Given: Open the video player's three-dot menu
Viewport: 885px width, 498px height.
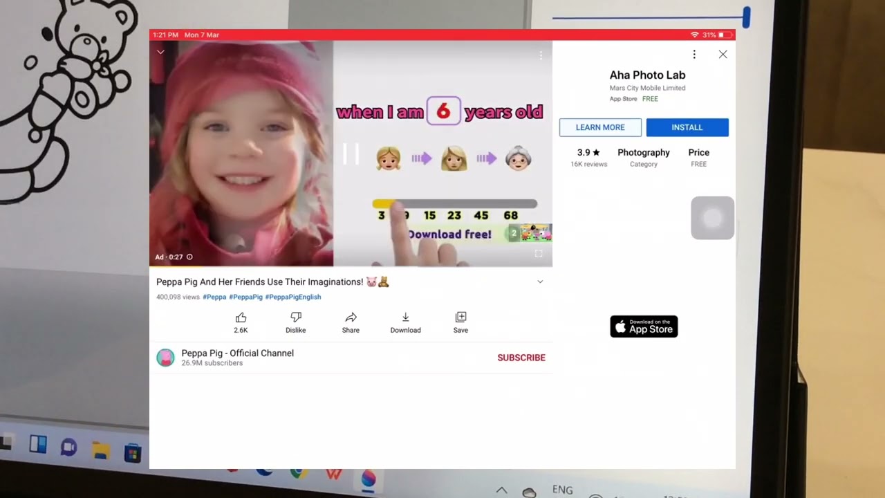Looking at the screenshot, I should coord(541,55).
